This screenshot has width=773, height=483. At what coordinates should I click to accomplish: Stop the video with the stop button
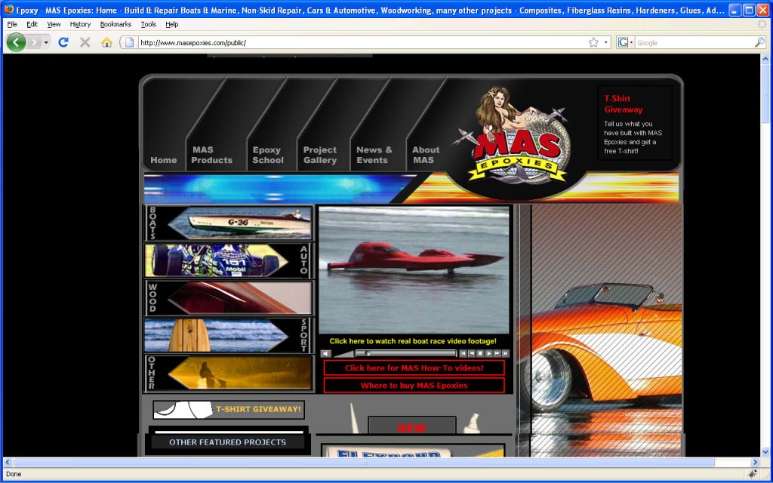tap(479, 353)
